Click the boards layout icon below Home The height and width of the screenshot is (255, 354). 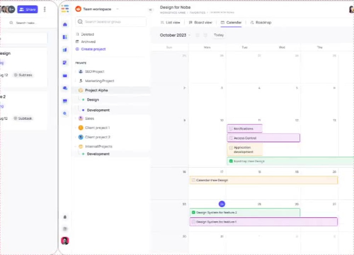point(65,37)
